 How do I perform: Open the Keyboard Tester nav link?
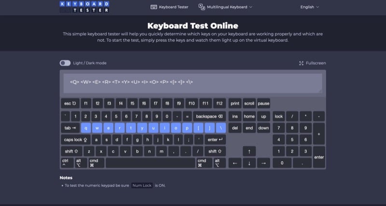(169, 7)
